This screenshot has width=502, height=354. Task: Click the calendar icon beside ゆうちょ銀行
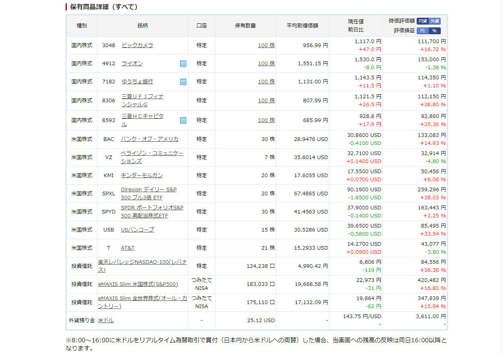pos(183,82)
